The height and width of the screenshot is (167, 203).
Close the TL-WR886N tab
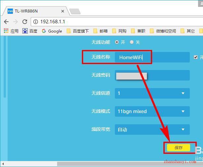pos(63,11)
